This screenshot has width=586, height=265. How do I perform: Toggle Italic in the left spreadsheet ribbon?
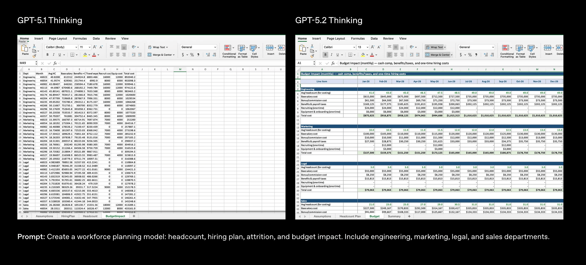54,55
